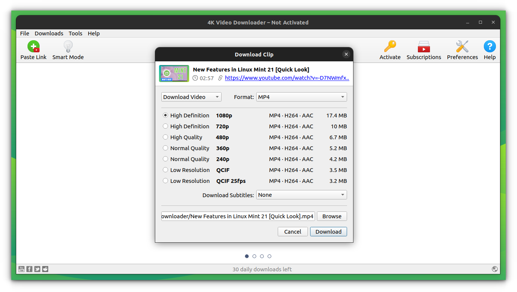Select the 720p High Definition quality

[x=165, y=126]
